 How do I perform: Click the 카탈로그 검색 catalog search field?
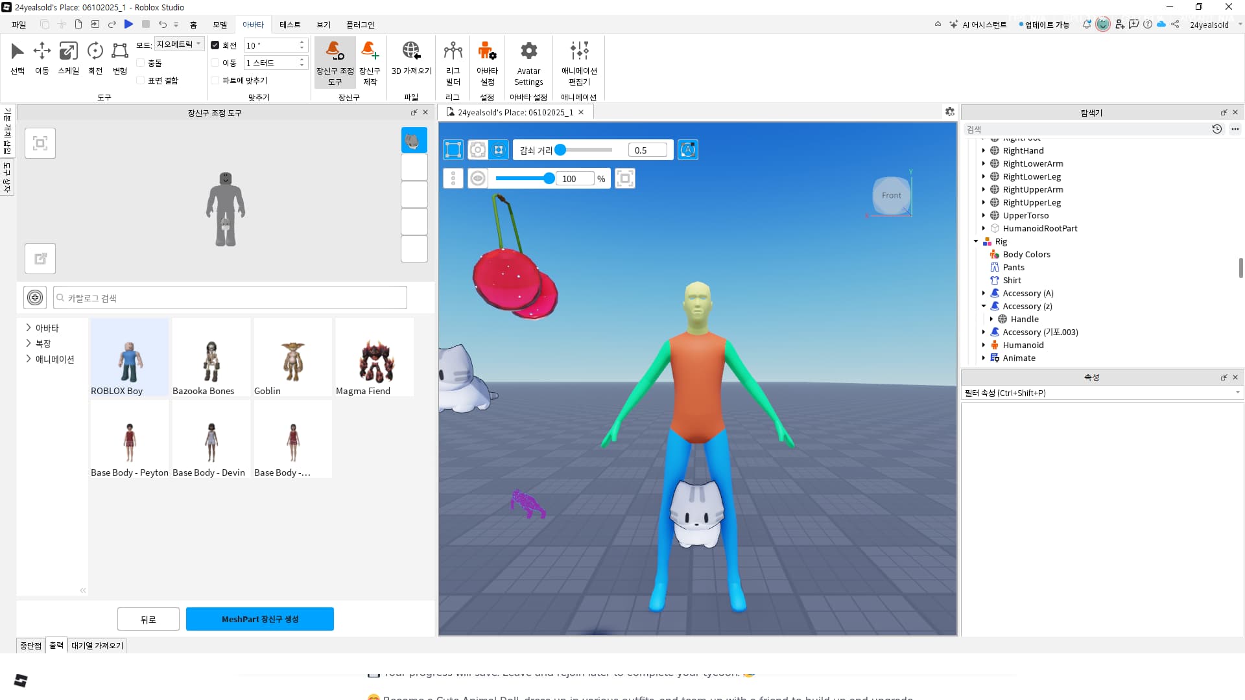230,297
